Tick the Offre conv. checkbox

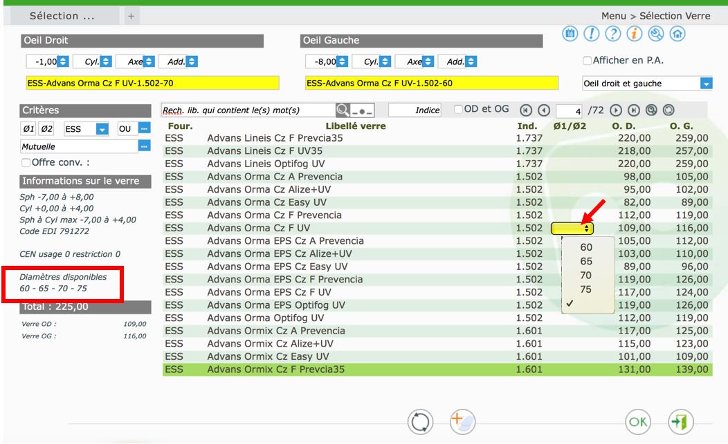tap(26, 163)
